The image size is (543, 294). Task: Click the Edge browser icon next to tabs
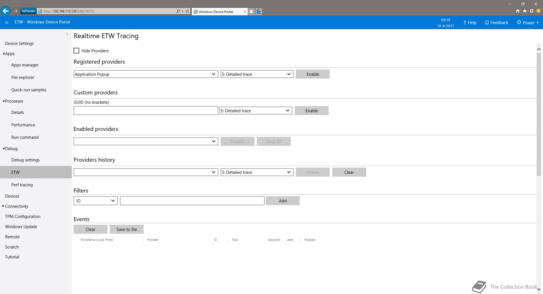(x=259, y=12)
